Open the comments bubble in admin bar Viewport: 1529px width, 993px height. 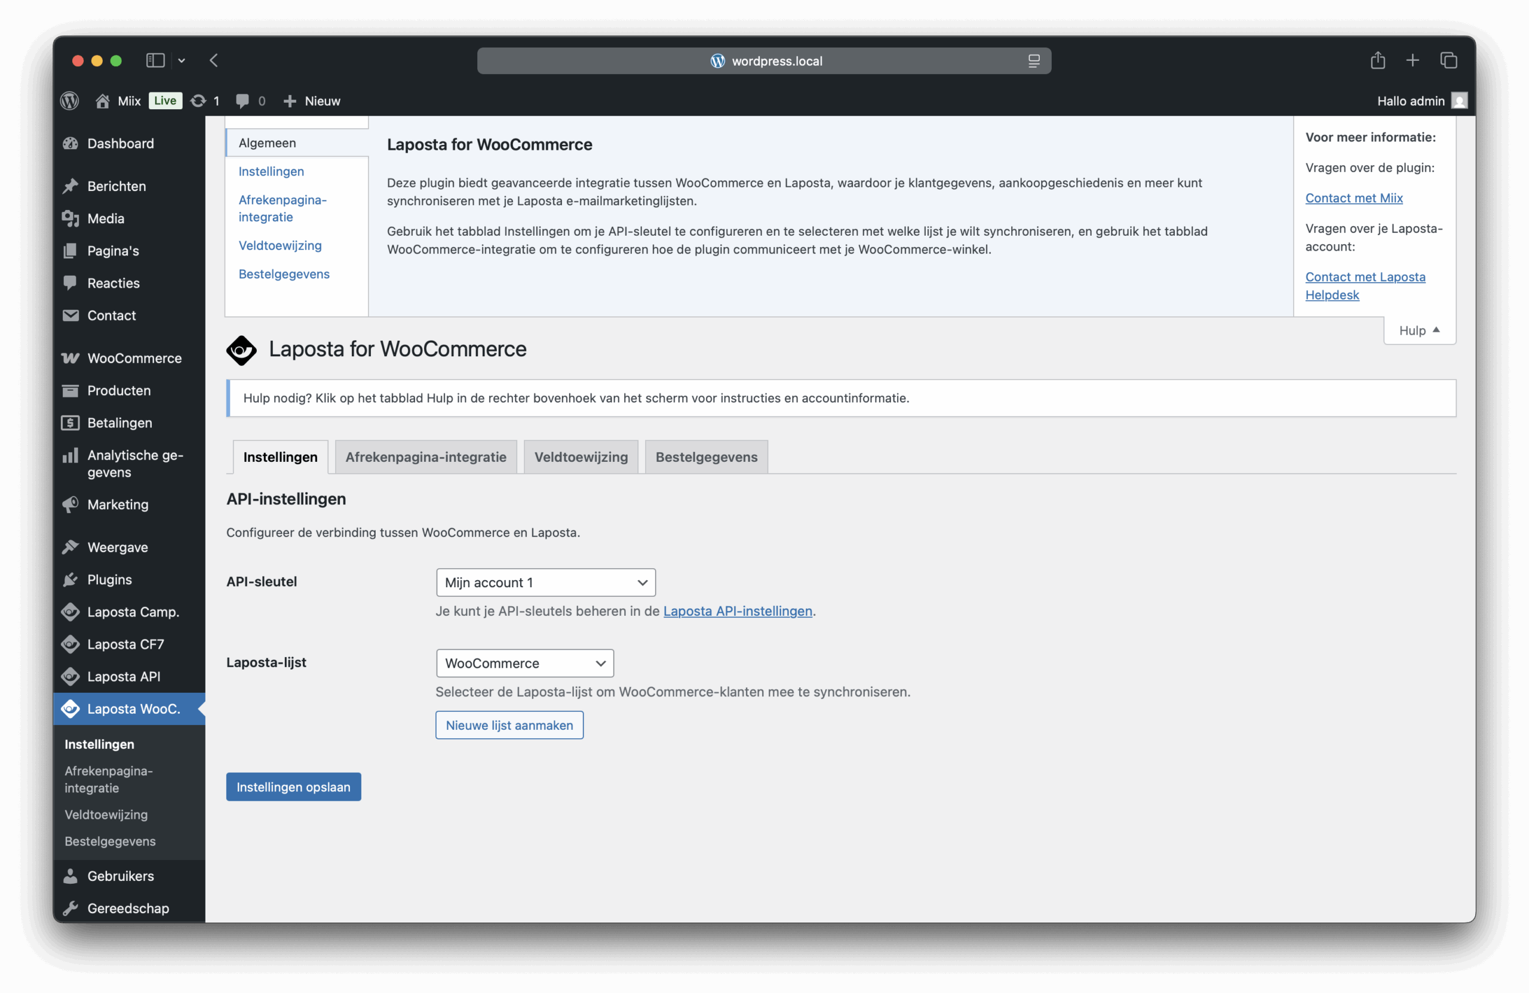(242, 101)
